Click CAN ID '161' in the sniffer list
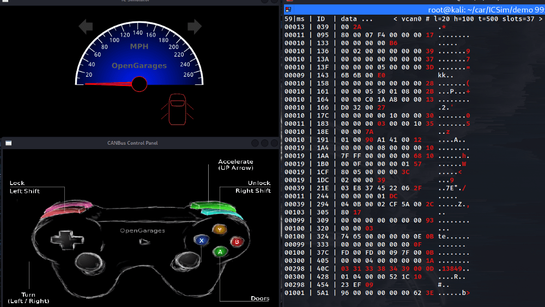Viewport: 545px width, 307px height. click(x=323, y=91)
